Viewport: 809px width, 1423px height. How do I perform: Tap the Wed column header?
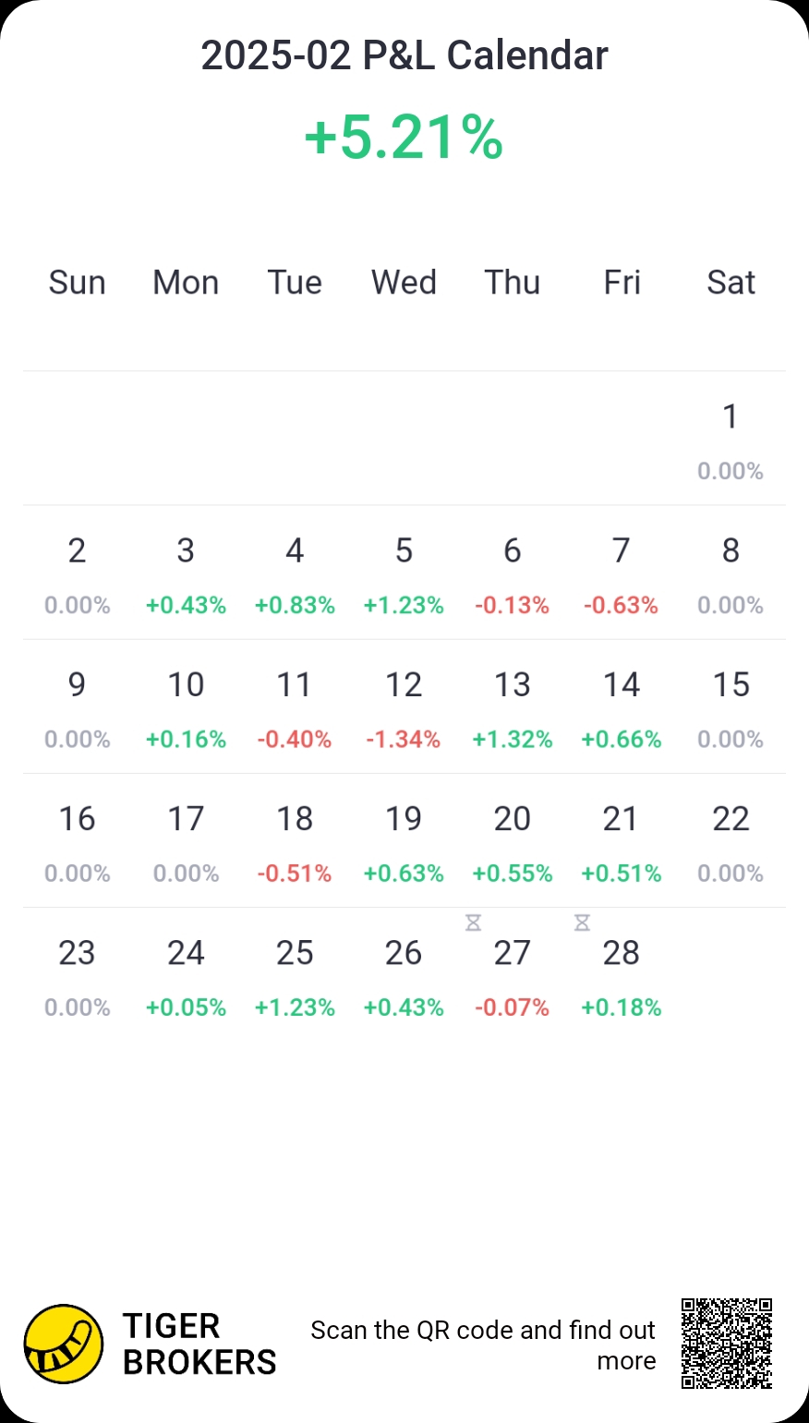(404, 283)
